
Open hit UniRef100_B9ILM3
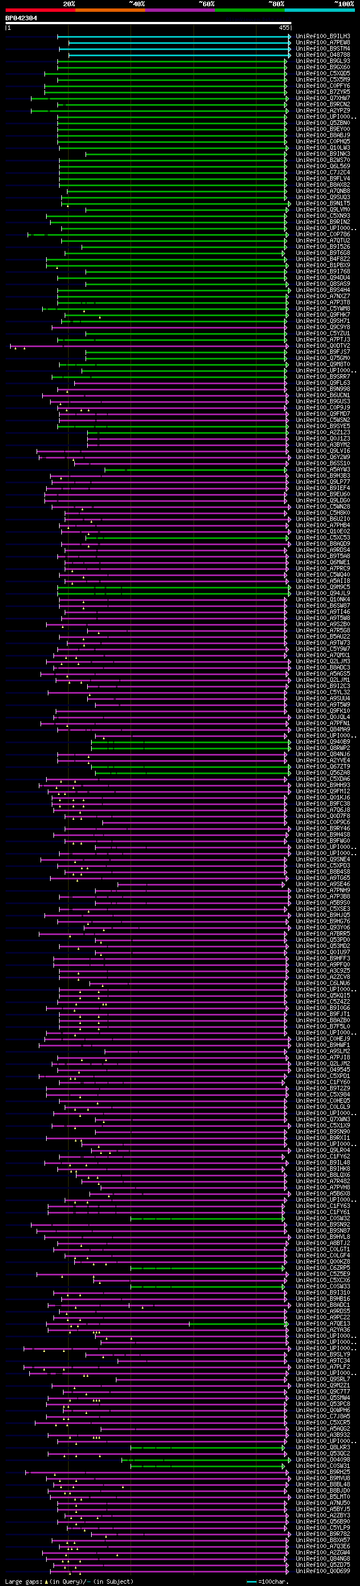(x=323, y=37)
